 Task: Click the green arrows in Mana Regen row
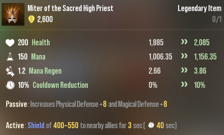(x=184, y=70)
